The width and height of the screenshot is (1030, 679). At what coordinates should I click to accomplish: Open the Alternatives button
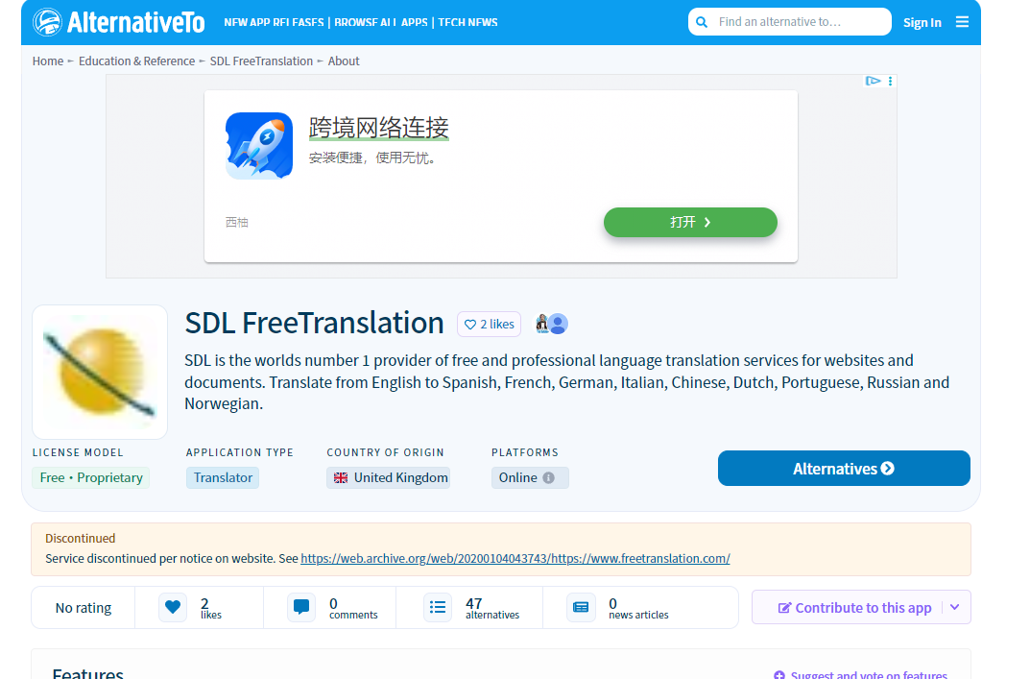click(844, 469)
